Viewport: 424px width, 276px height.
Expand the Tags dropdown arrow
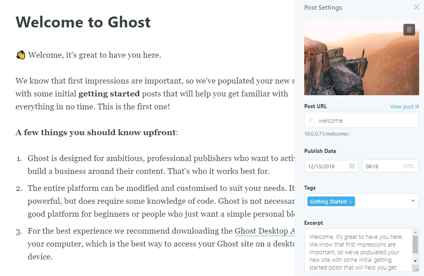coord(413,201)
